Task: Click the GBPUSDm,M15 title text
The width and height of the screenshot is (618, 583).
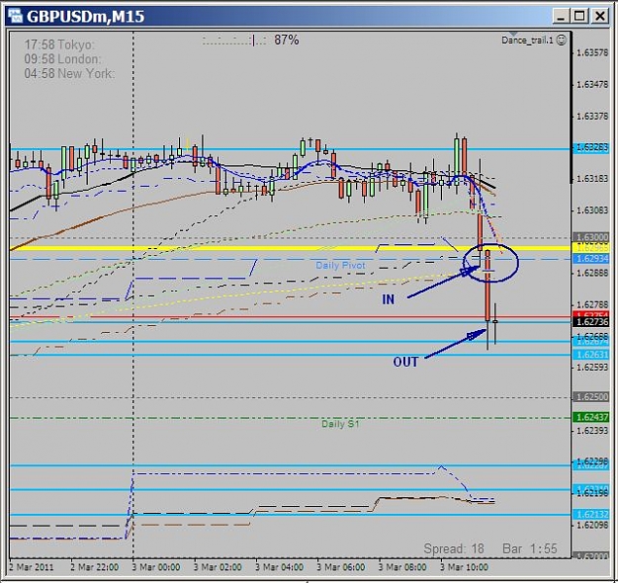Action: 85,17
